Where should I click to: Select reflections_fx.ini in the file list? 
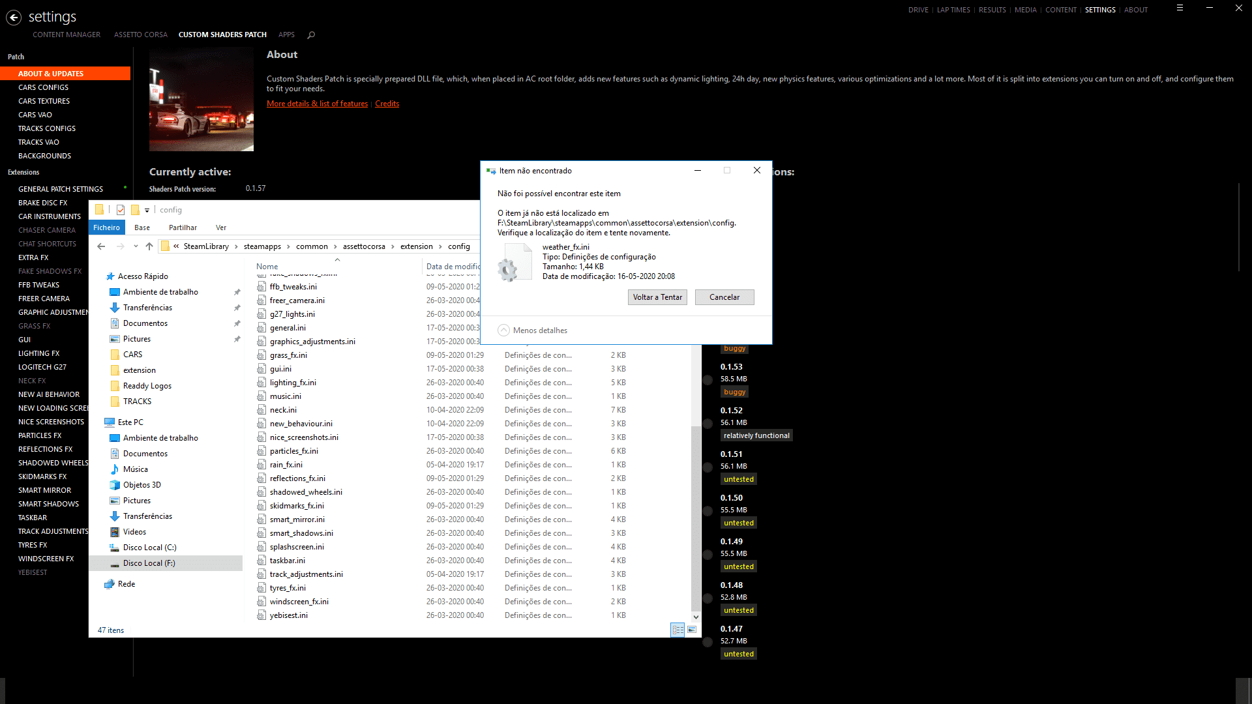coord(297,478)
